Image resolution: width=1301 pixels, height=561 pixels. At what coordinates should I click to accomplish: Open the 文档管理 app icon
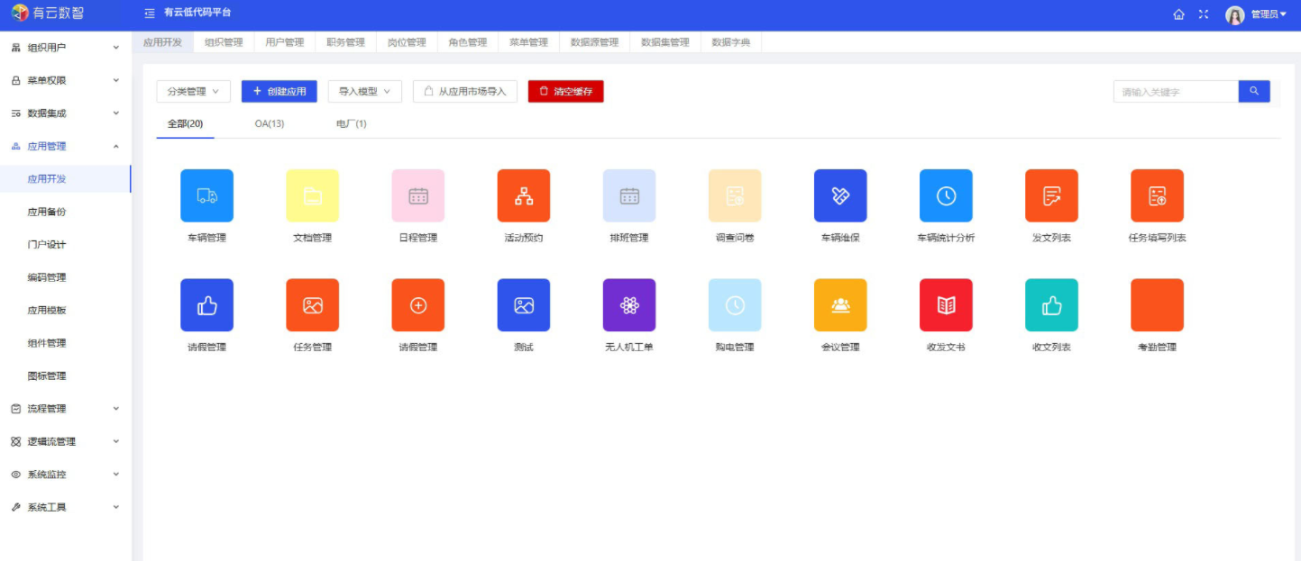[x=312, y=195]
